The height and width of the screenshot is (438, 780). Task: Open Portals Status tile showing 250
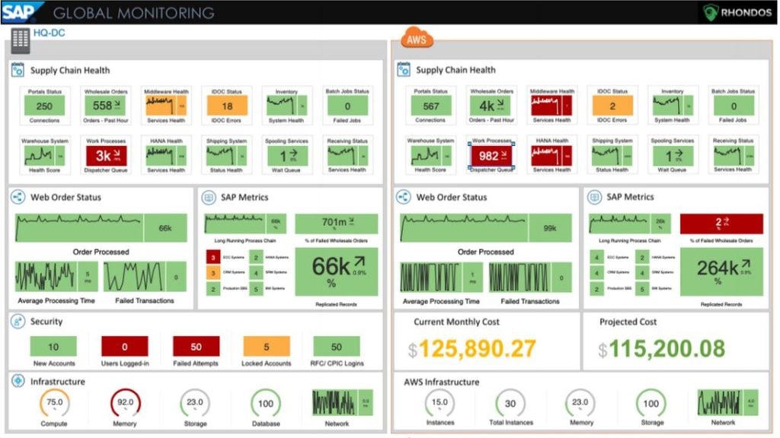click(44, 106)
